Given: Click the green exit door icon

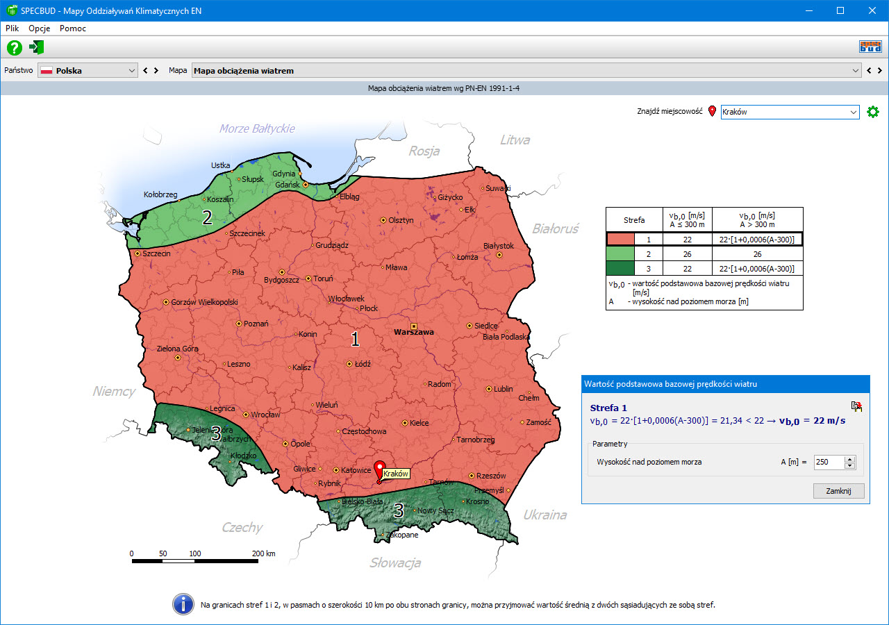Looking at the screenshot, I should [x=36, y=47].
